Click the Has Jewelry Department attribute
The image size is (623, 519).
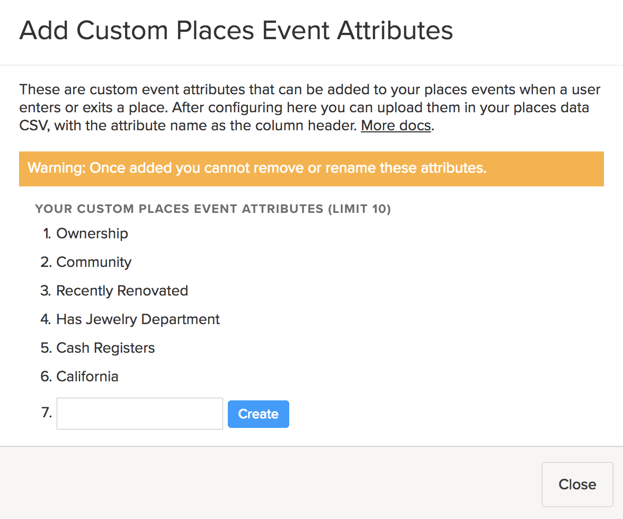(x=138, y=319)
